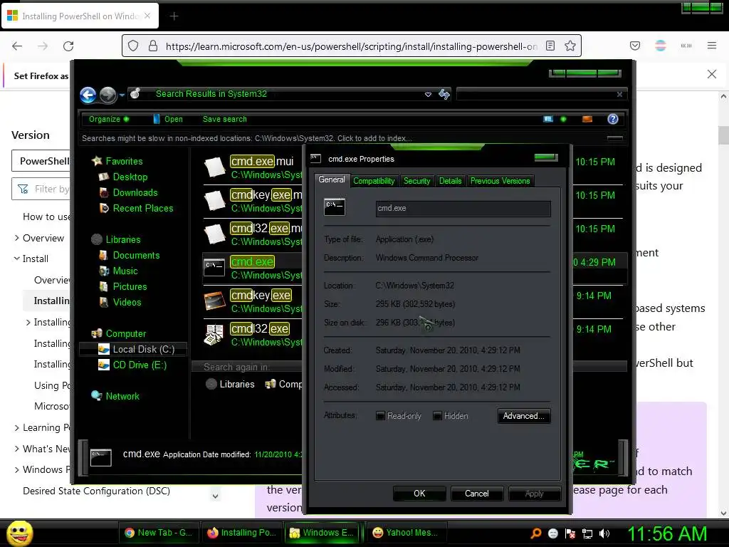Click Cancel in cmd.exe Properties
This screenshot has height=547, width=729.
click(476, 494)
